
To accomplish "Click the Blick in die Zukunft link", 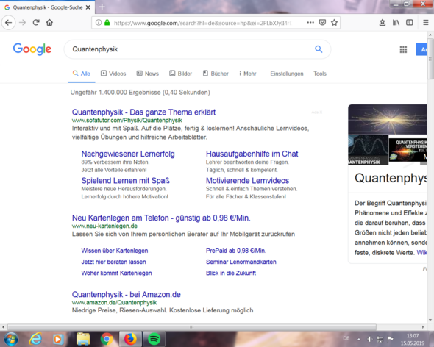I will [x=231, y=273].
